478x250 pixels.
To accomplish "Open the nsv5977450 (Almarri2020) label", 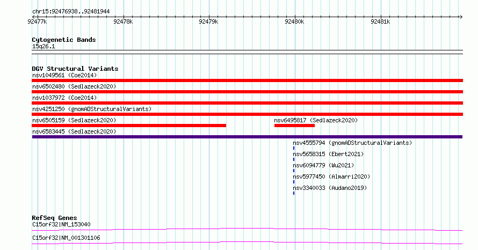I will (x=331, y=177).
